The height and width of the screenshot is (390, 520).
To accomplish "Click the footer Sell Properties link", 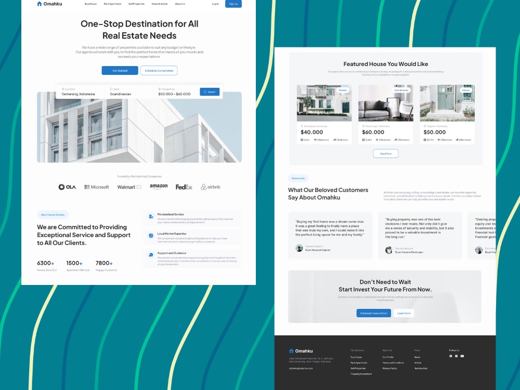I will point(358,368).
